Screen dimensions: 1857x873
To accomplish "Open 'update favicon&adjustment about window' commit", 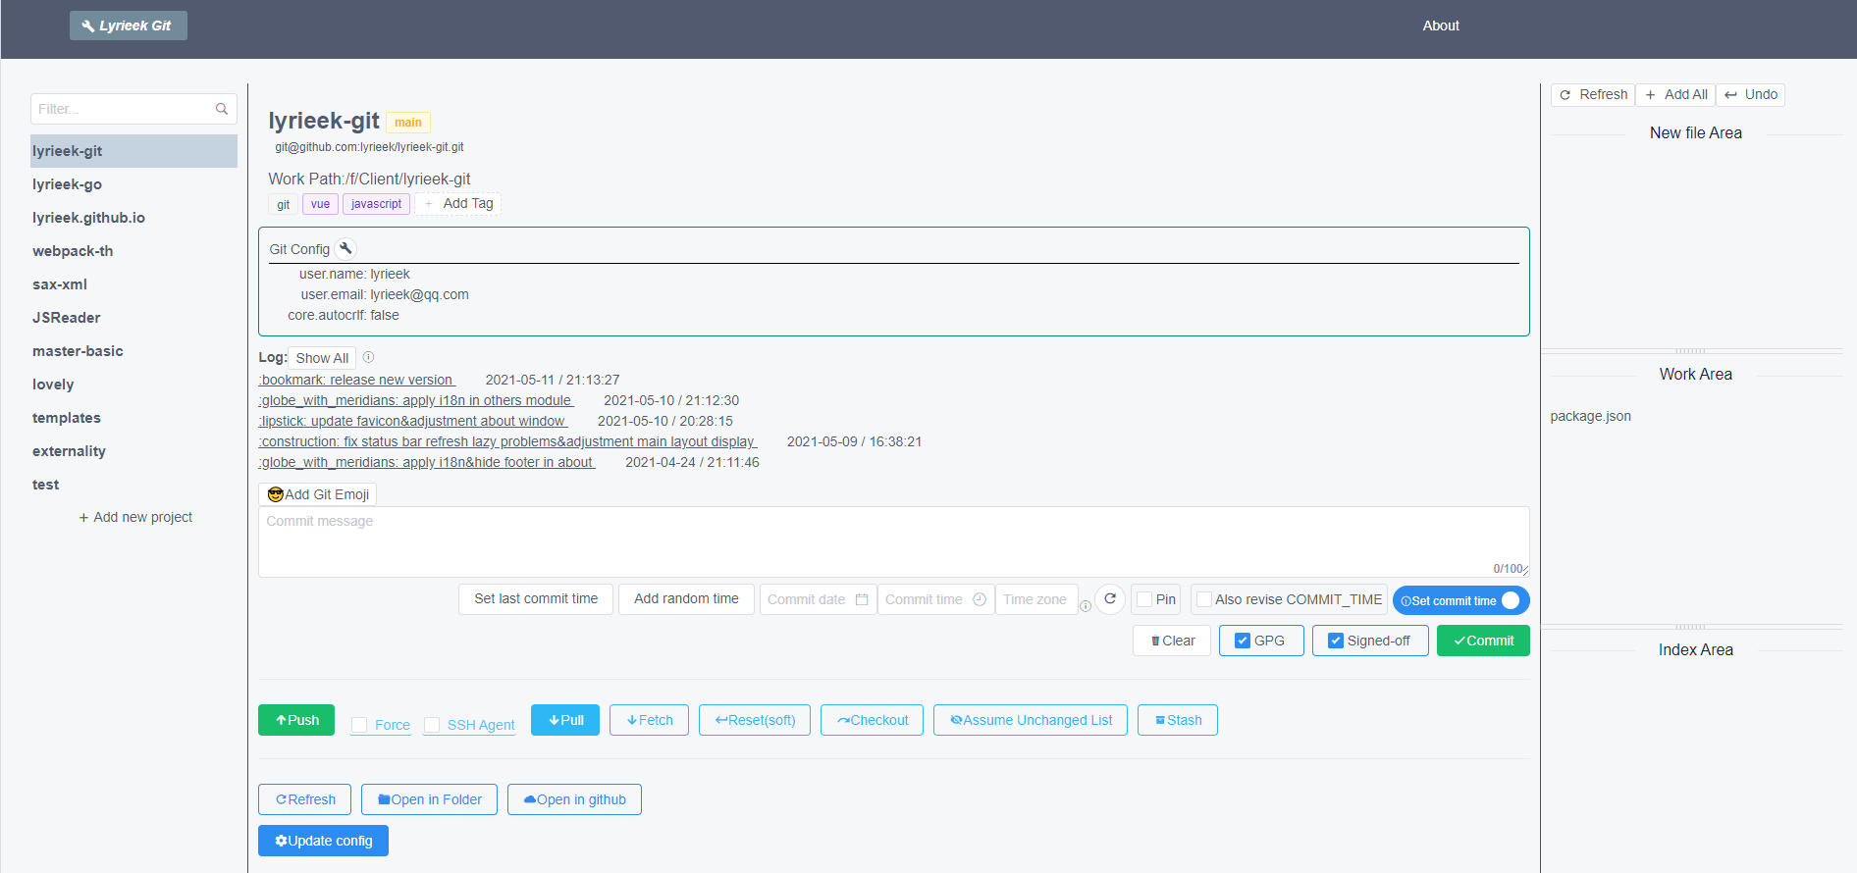I will pos(413,421).
